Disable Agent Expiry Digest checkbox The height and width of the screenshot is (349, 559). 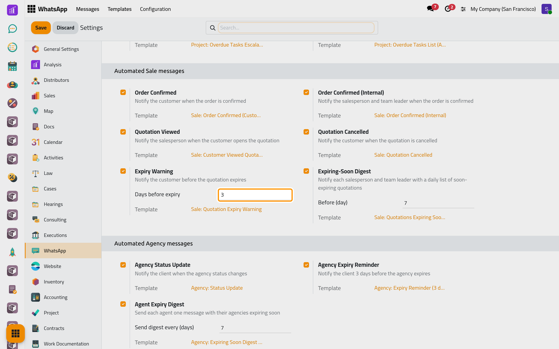click(x=123, y=304)
